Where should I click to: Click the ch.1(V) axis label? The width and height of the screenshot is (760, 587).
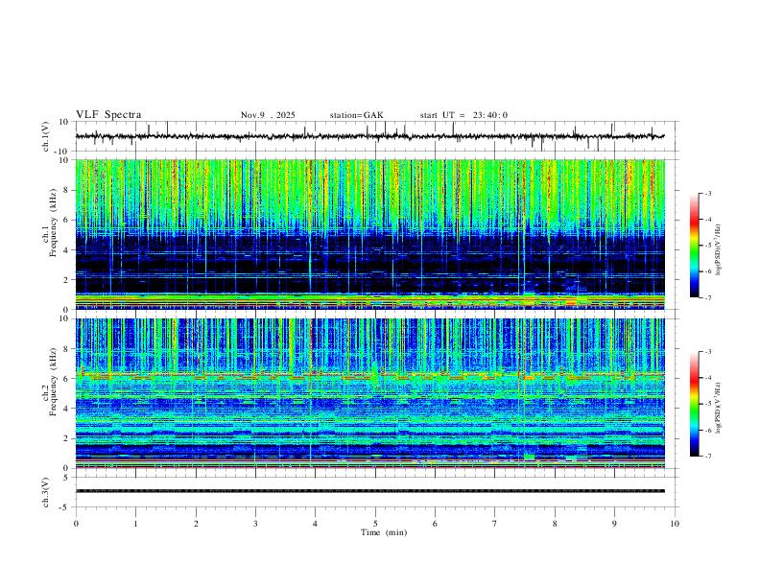click(46, 136)
